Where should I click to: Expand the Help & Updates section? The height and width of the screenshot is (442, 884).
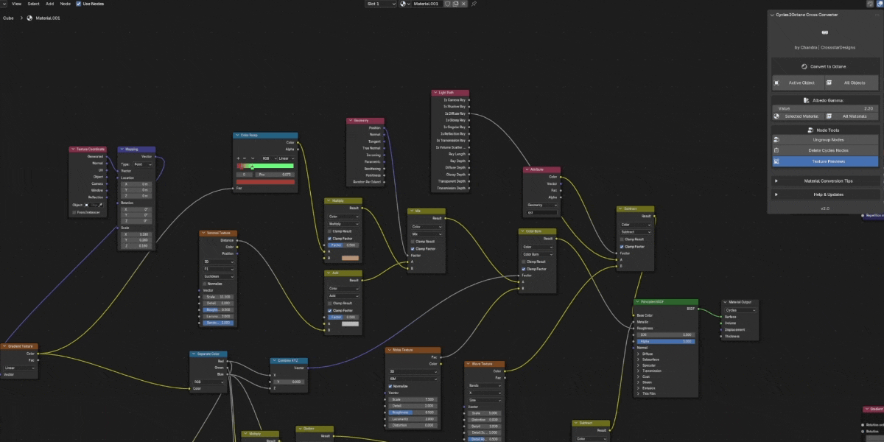click(x=825, y=194)
